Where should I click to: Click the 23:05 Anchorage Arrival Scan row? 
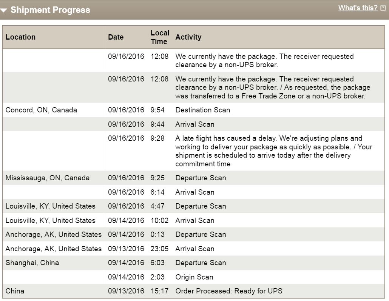(193, 249)
